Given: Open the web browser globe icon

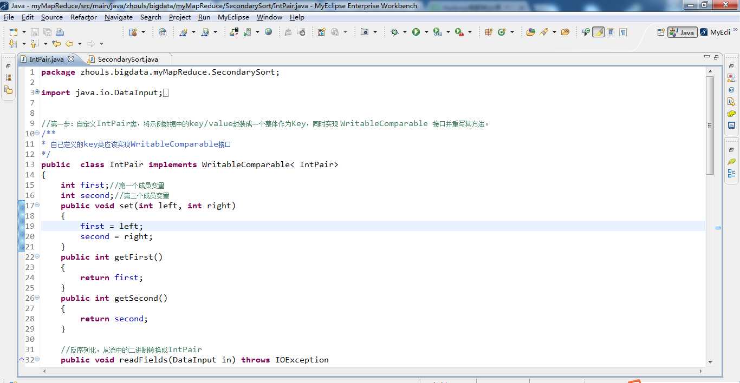Looking at the screenshot, I should pos(268,32).
